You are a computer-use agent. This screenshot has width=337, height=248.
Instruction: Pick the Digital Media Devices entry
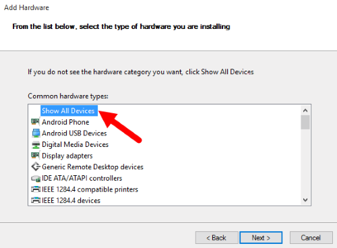pyautogui.click(x=75, y=144)
